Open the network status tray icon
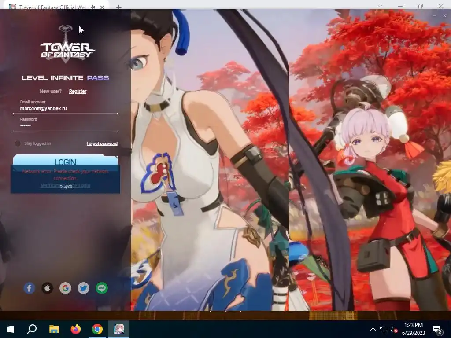This screenshot has width=451, height=338. 384,329
